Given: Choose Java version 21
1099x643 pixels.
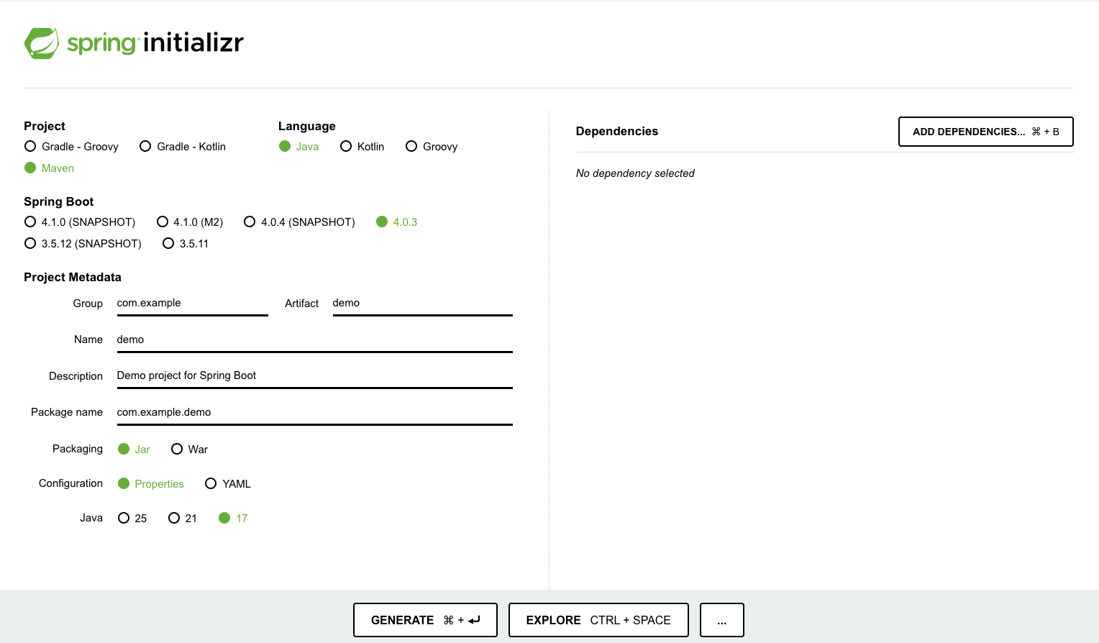Looking at the screenshot, I should [174, 519].
